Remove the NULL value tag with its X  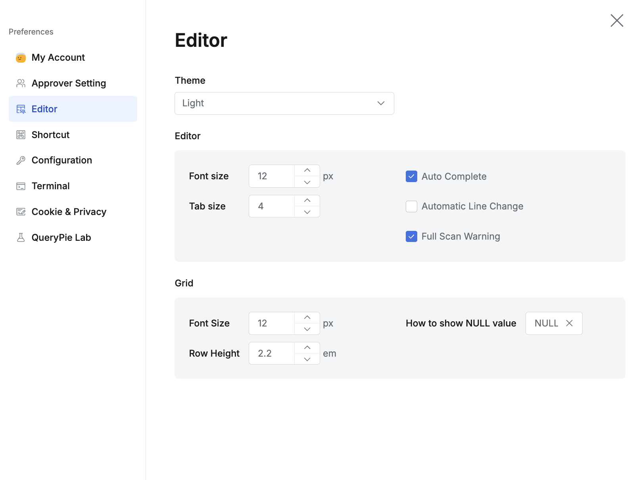point(570,323)
